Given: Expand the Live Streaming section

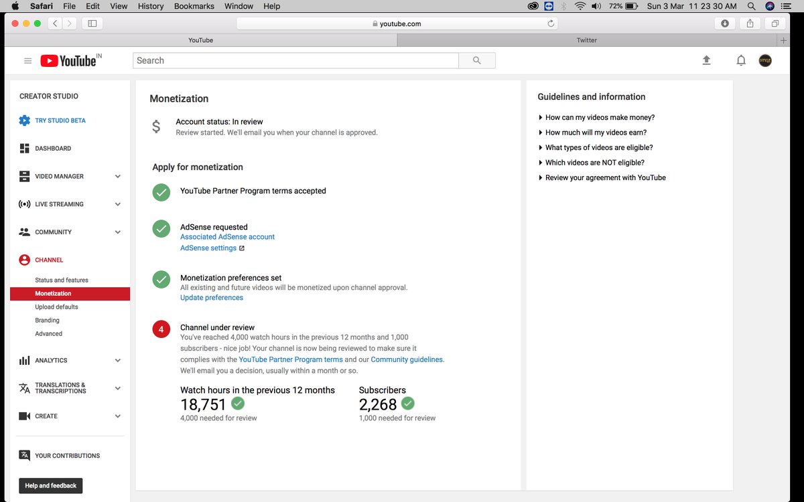Looking at the screenshot, I should coord(118,204).
